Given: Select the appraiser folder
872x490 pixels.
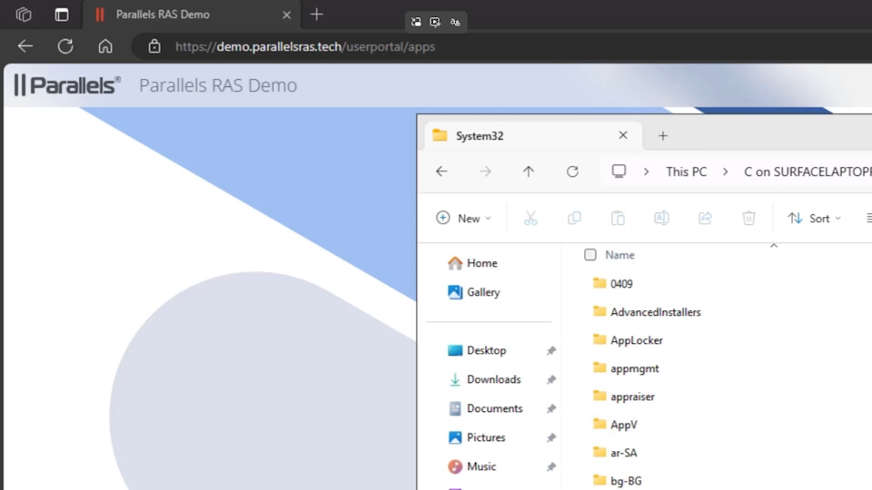Looking at the screenshot, I should click(623, 397).
